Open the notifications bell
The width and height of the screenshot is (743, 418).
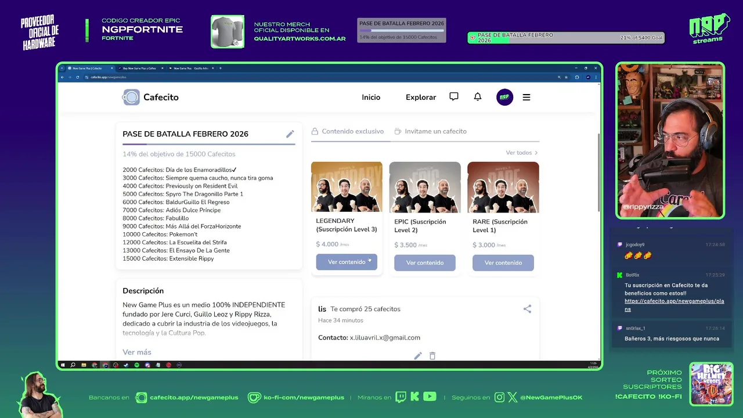point(478,97)
